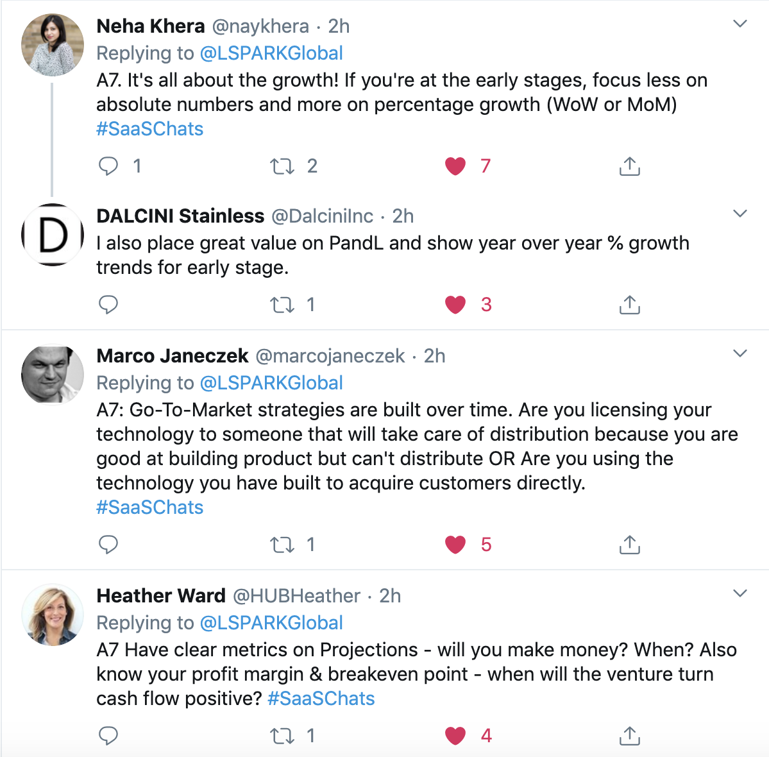
Task: Open #SaaSChats hashtag in Neha's tweet
Action: [x=149, y=129]
